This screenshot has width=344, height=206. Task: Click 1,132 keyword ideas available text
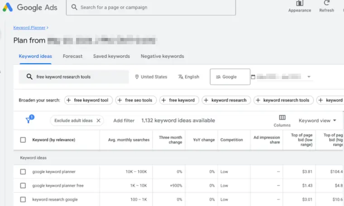tap(178, 121)
